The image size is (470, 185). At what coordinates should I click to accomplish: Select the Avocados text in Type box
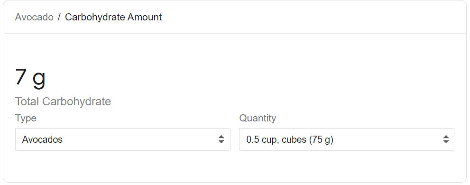coord(42,139)
